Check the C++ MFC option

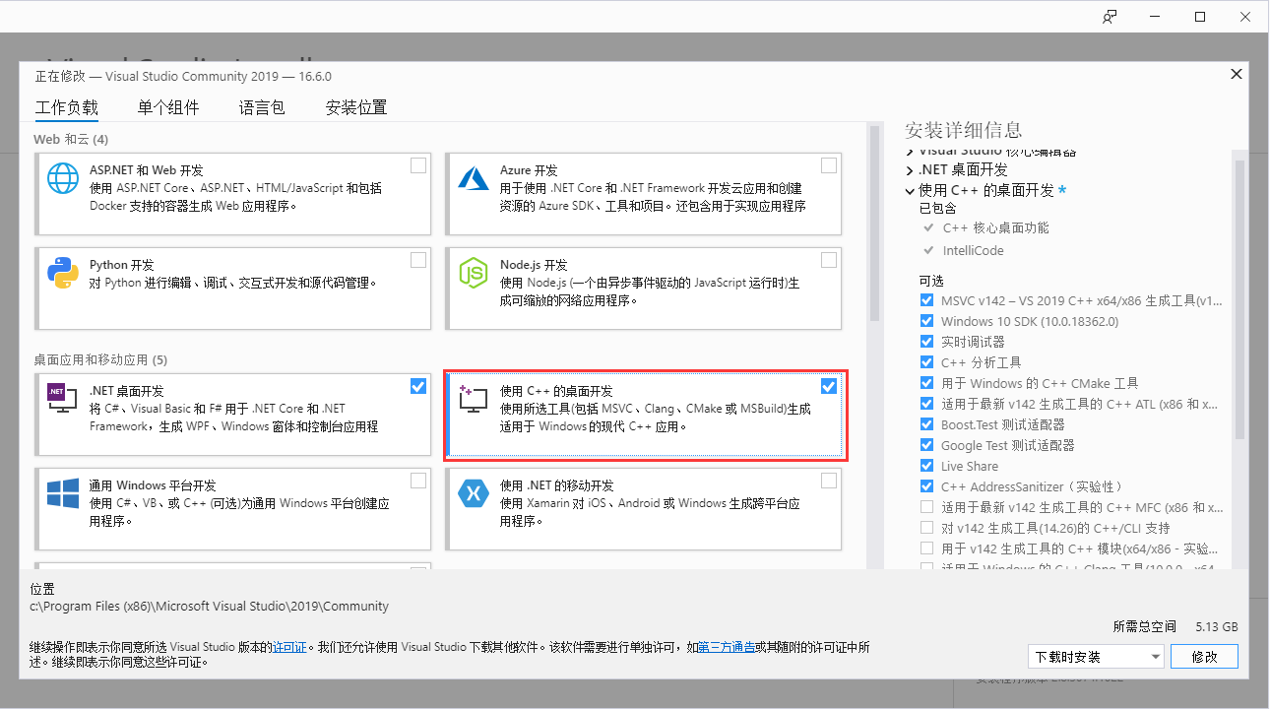click(x=926, y=507)
